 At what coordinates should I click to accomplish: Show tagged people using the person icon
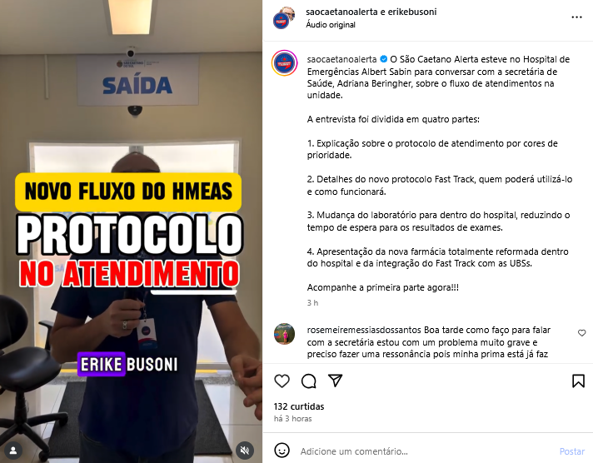13,451
